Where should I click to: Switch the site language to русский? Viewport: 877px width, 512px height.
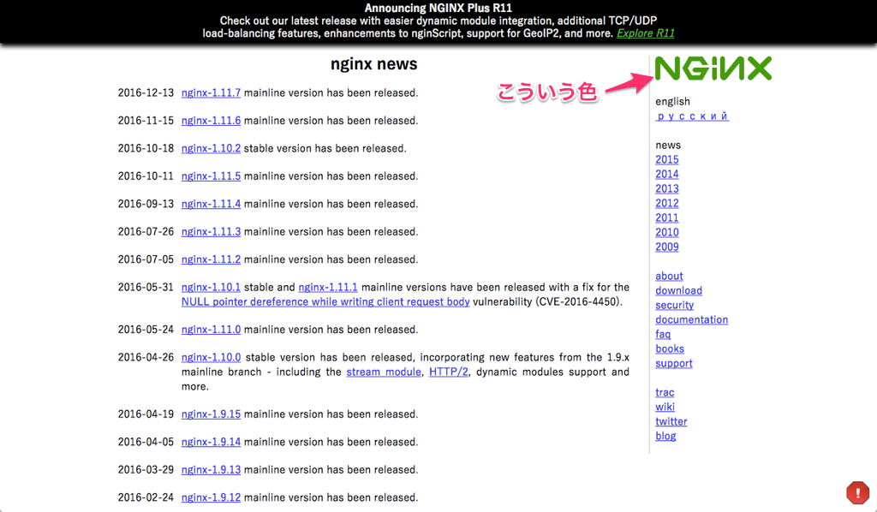click(x=692, y=116)
